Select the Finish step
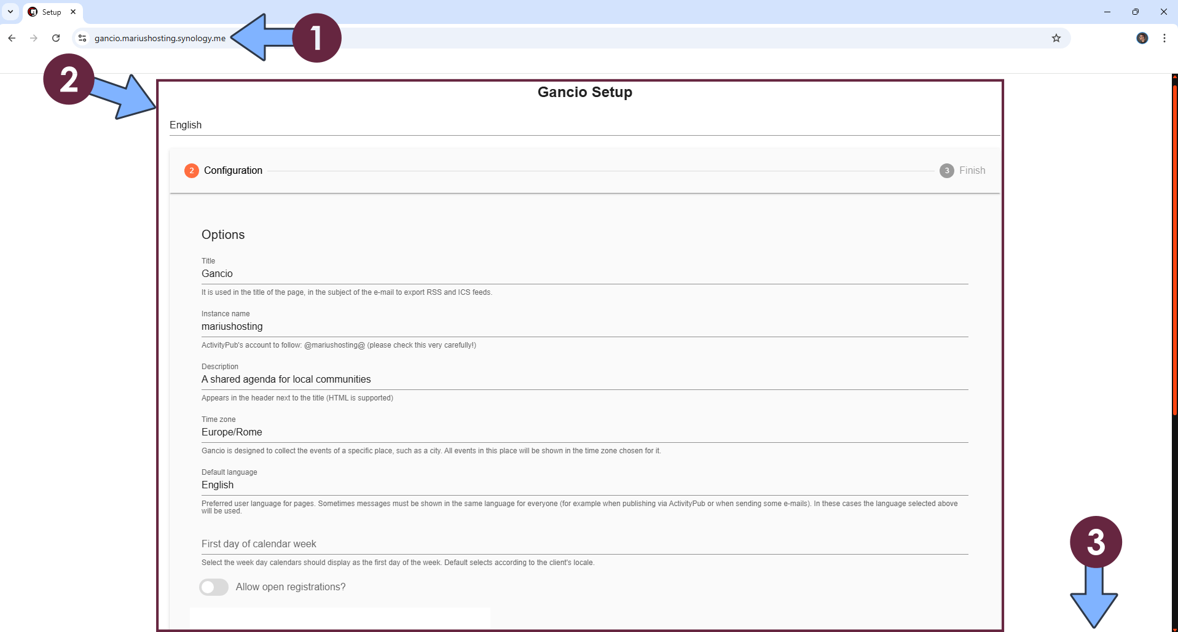The height and width of the screenshot is (632, 1178). (x=962, y=171)
